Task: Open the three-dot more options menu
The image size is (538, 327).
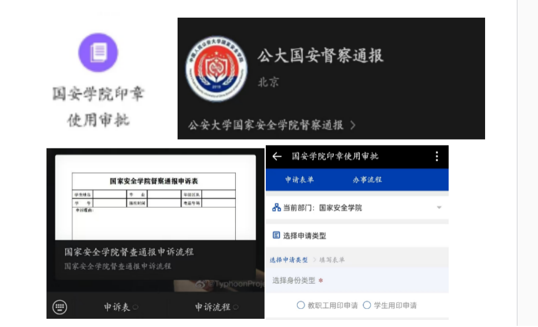Action: [x=436, y=157]
